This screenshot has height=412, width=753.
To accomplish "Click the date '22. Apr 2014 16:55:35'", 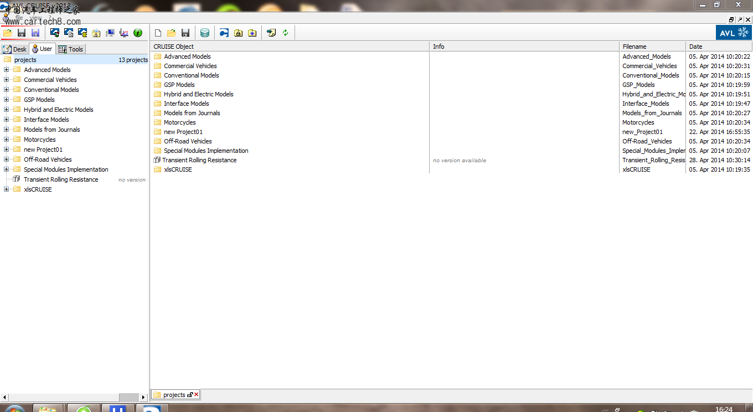I will 720,132.
